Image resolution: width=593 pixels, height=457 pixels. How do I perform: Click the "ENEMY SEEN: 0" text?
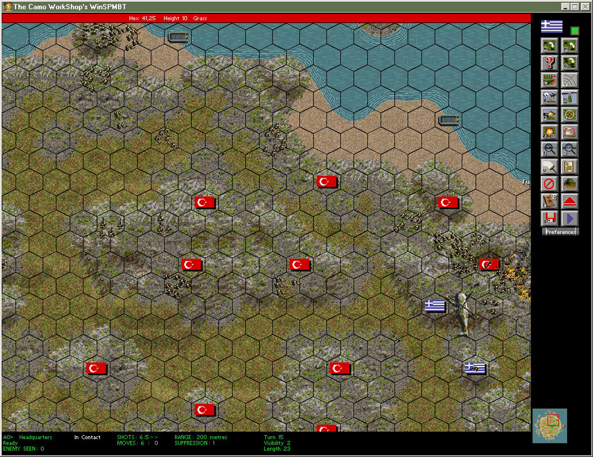point(24,449)
